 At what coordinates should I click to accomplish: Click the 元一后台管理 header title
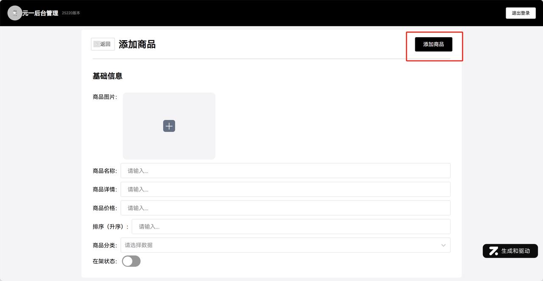click(x=40, y=13)
